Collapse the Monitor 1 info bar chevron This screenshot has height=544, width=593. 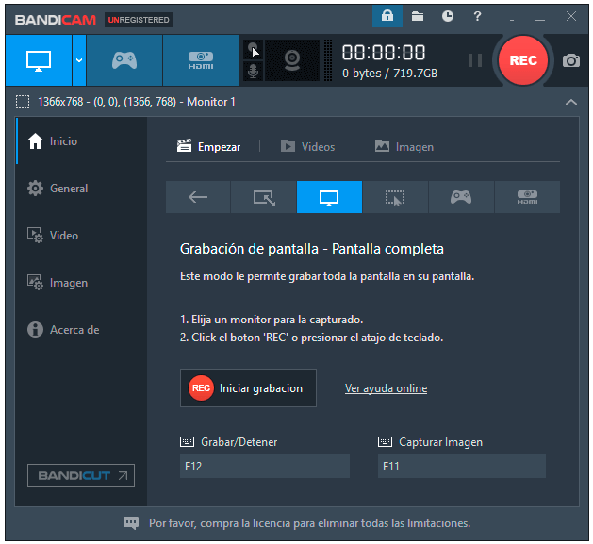click(x=570, y=102)
